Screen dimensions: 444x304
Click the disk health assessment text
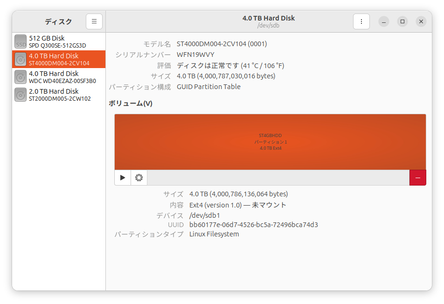[230, 66]
